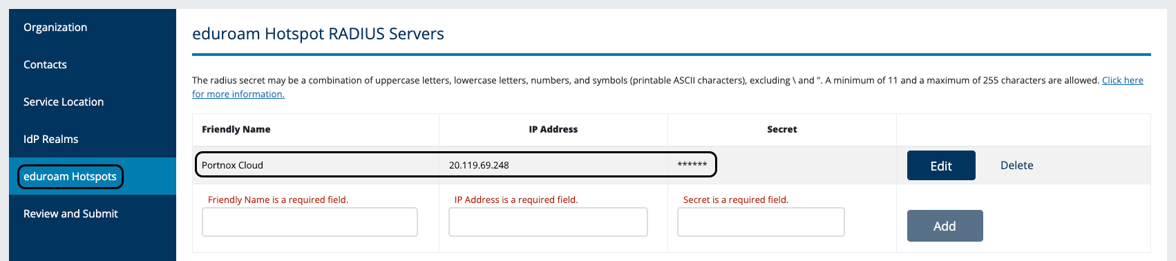Select the 20.119.69.248 IP address cell

coord(479,166)
